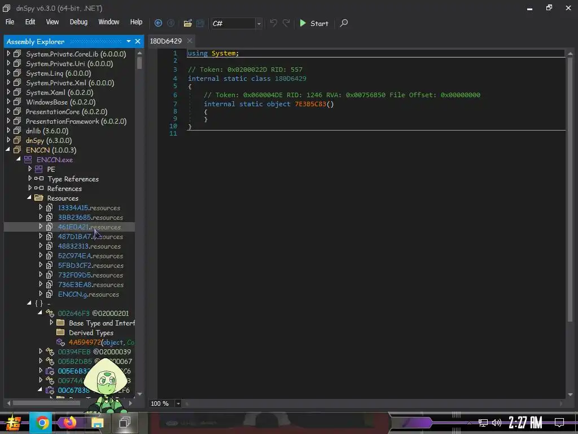Open an assembly with the folder icon

click(187, 23)
